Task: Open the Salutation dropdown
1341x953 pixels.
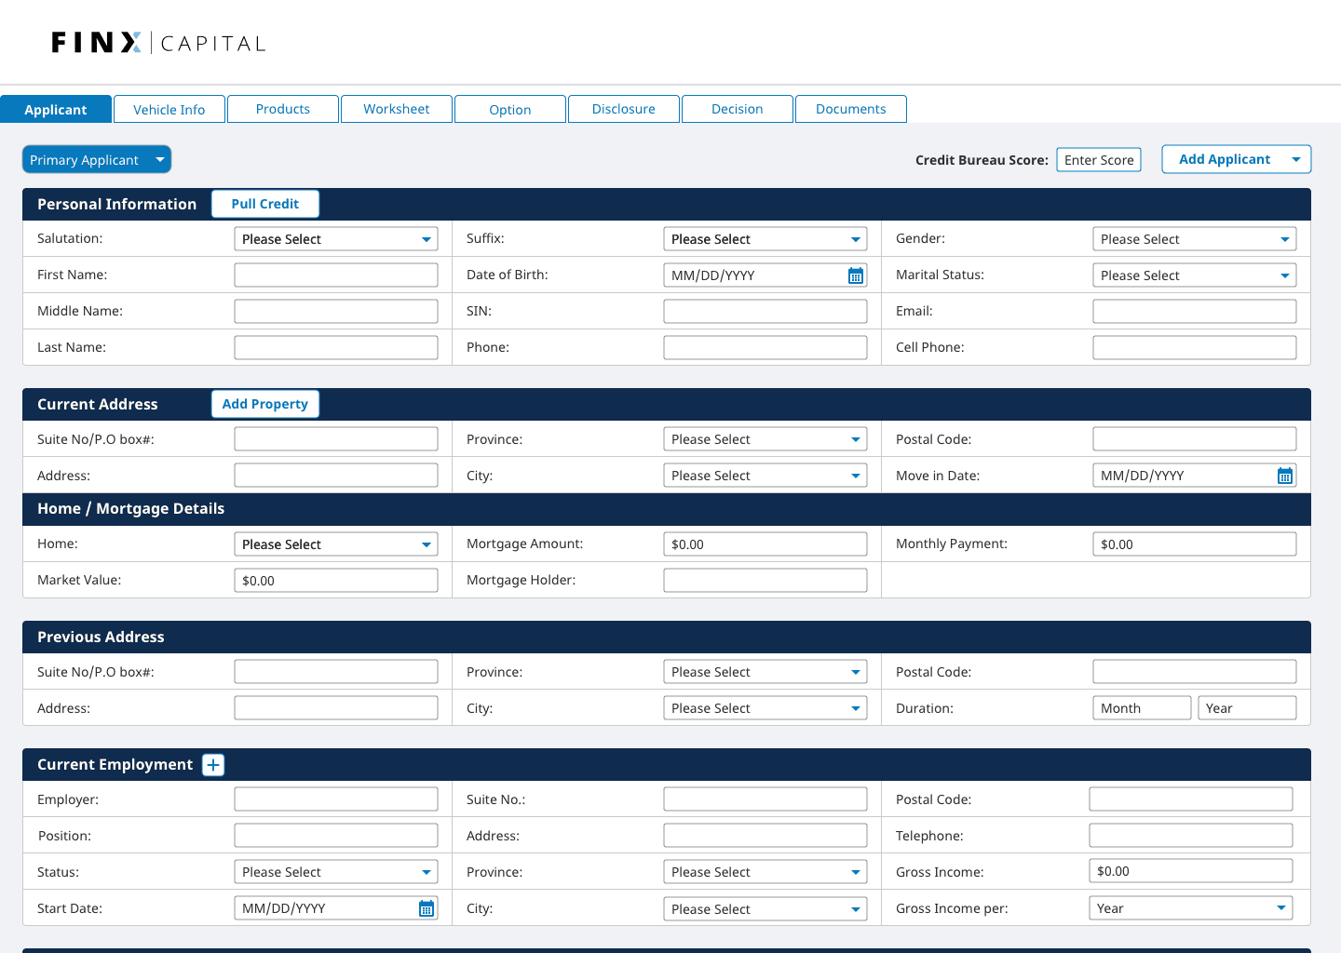Action: pos(336,239)
